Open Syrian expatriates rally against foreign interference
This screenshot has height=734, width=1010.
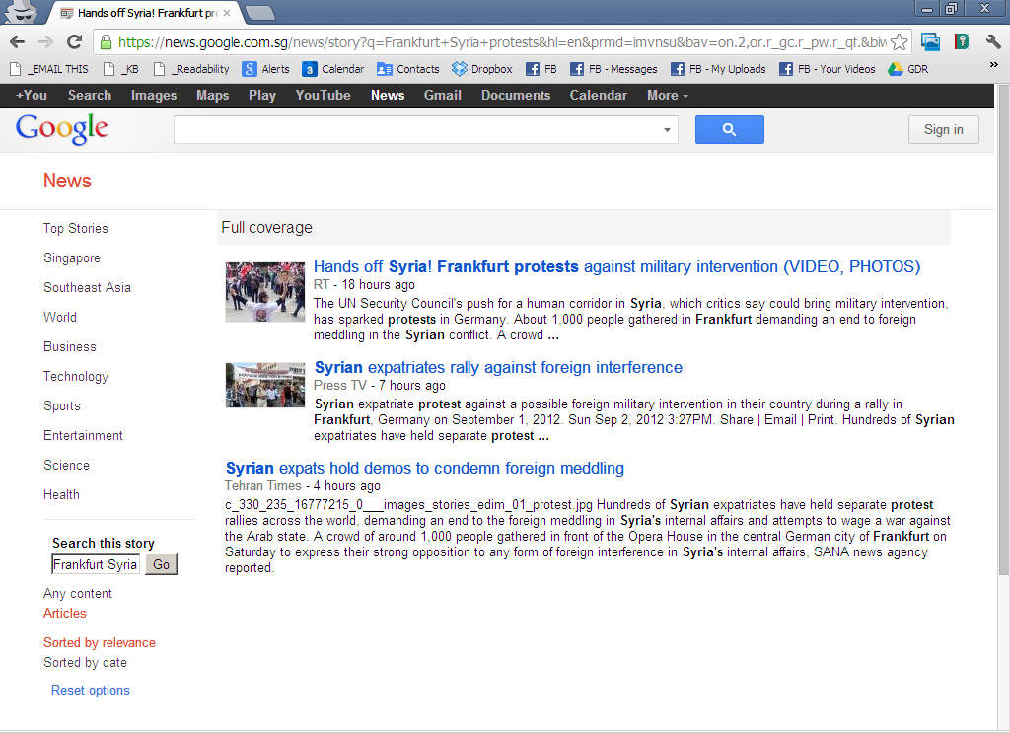pos(498,367)
